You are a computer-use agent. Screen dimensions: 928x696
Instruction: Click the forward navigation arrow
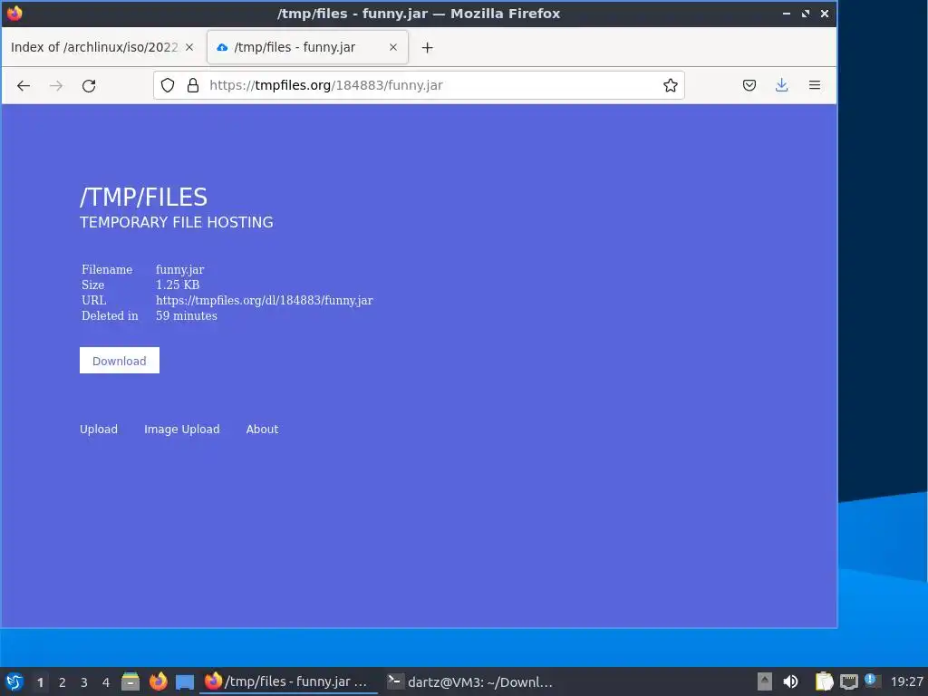(56, 86)
